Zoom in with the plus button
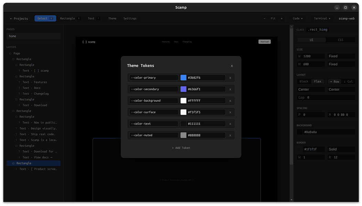This screenshot has height=206, width=362. [281, 19]
